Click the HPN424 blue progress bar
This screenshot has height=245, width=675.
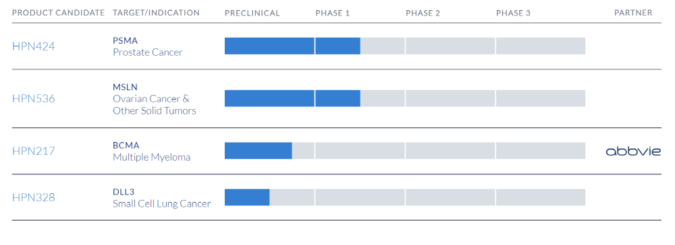click(x=292, y=46)
